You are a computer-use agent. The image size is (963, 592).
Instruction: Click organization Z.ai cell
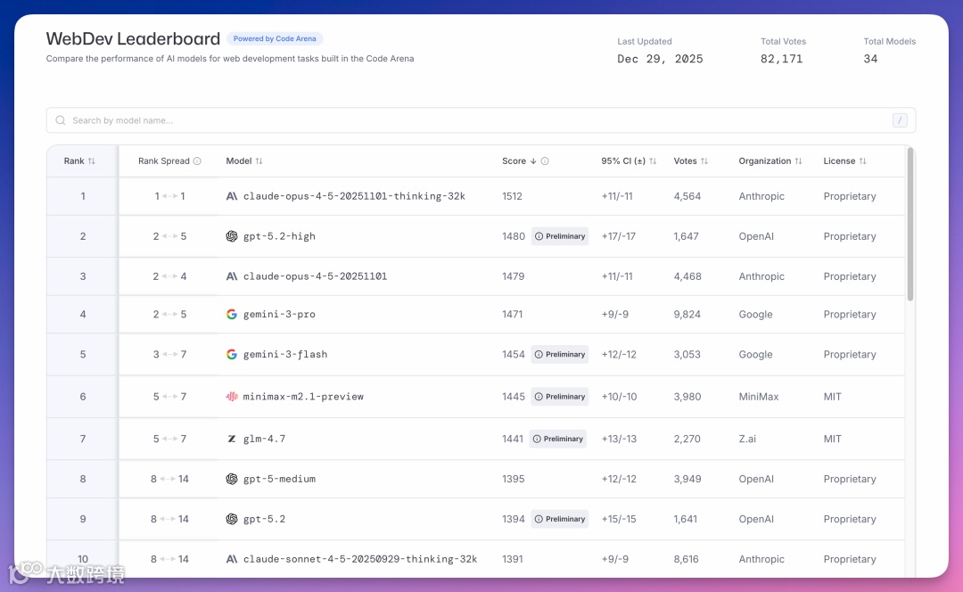coord(747,439)
